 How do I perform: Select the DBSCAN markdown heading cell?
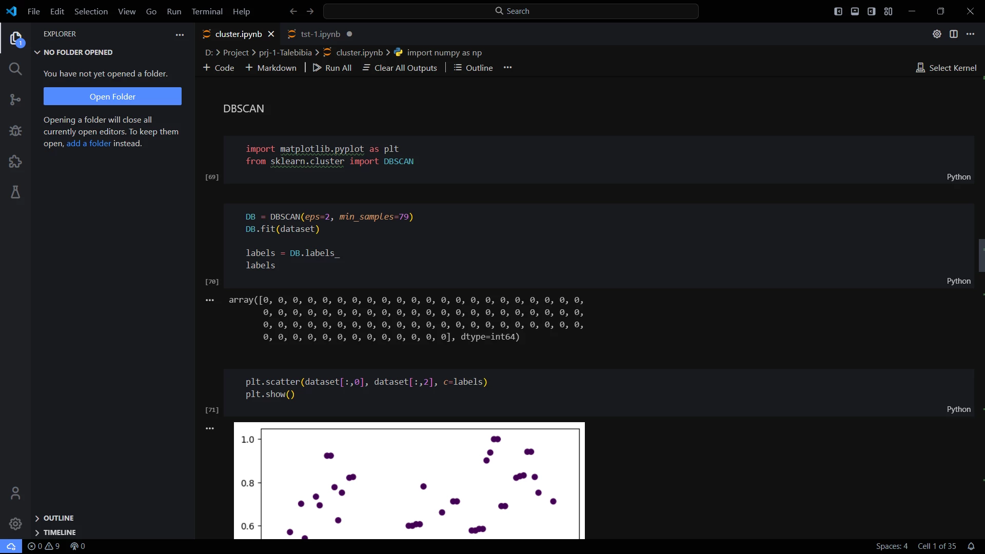(x=244, y=109)
